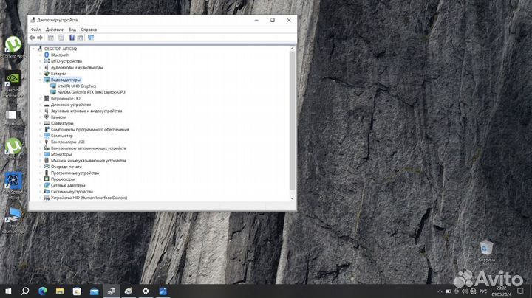Expand the Bluetooth category
The height and width of the screenshot is (298, 532).
point(40,55)
